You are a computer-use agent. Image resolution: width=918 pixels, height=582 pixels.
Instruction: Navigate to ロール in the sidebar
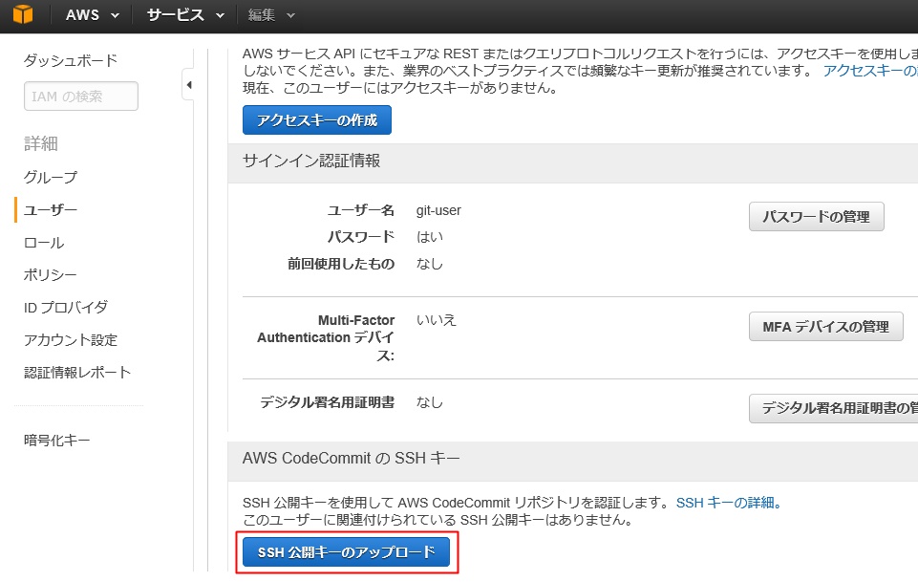(x=44, y=243)
